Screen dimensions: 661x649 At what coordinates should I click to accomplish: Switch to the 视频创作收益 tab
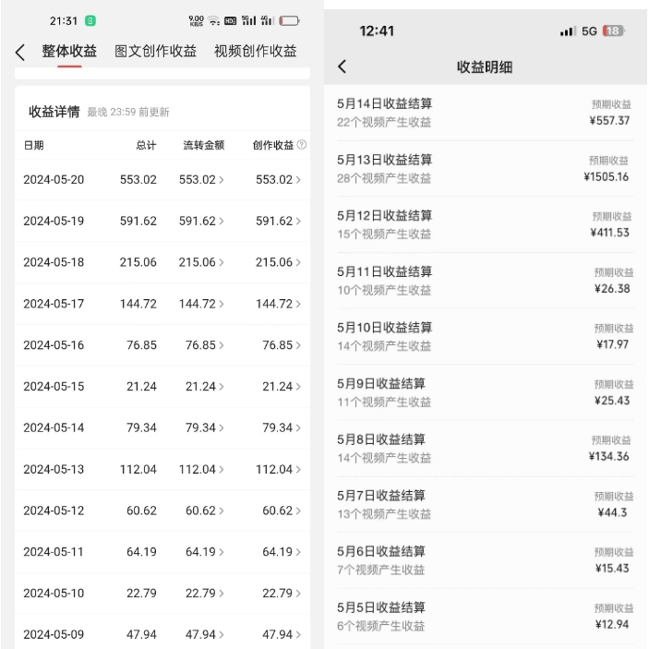pos(255,52)
